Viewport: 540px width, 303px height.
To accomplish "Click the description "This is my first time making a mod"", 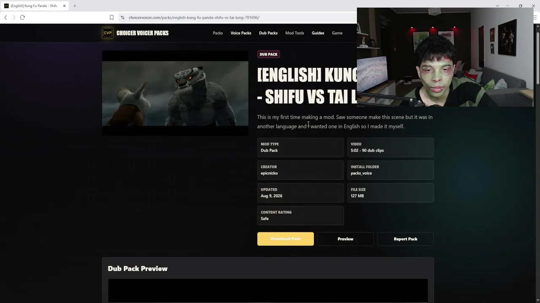I will point(296,117).
